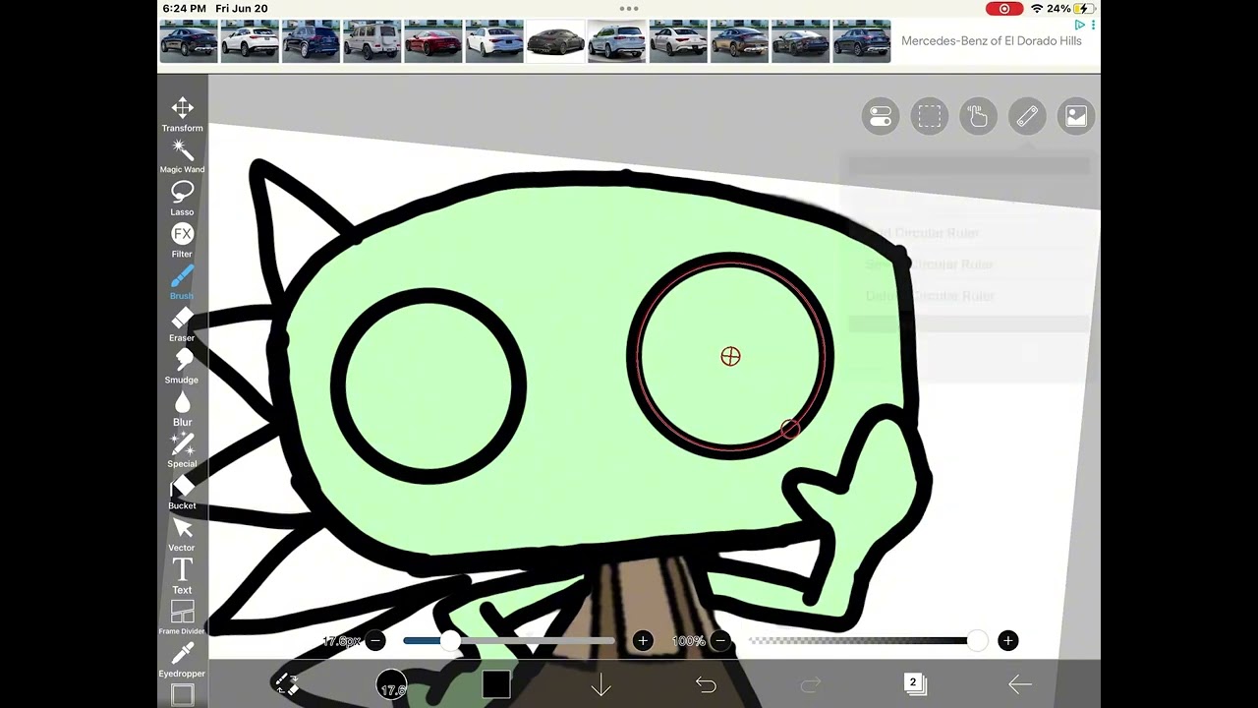Screen dimensions: 1258x708
Task: Select the Frame Divider tool
Action: tap(182, 619)
